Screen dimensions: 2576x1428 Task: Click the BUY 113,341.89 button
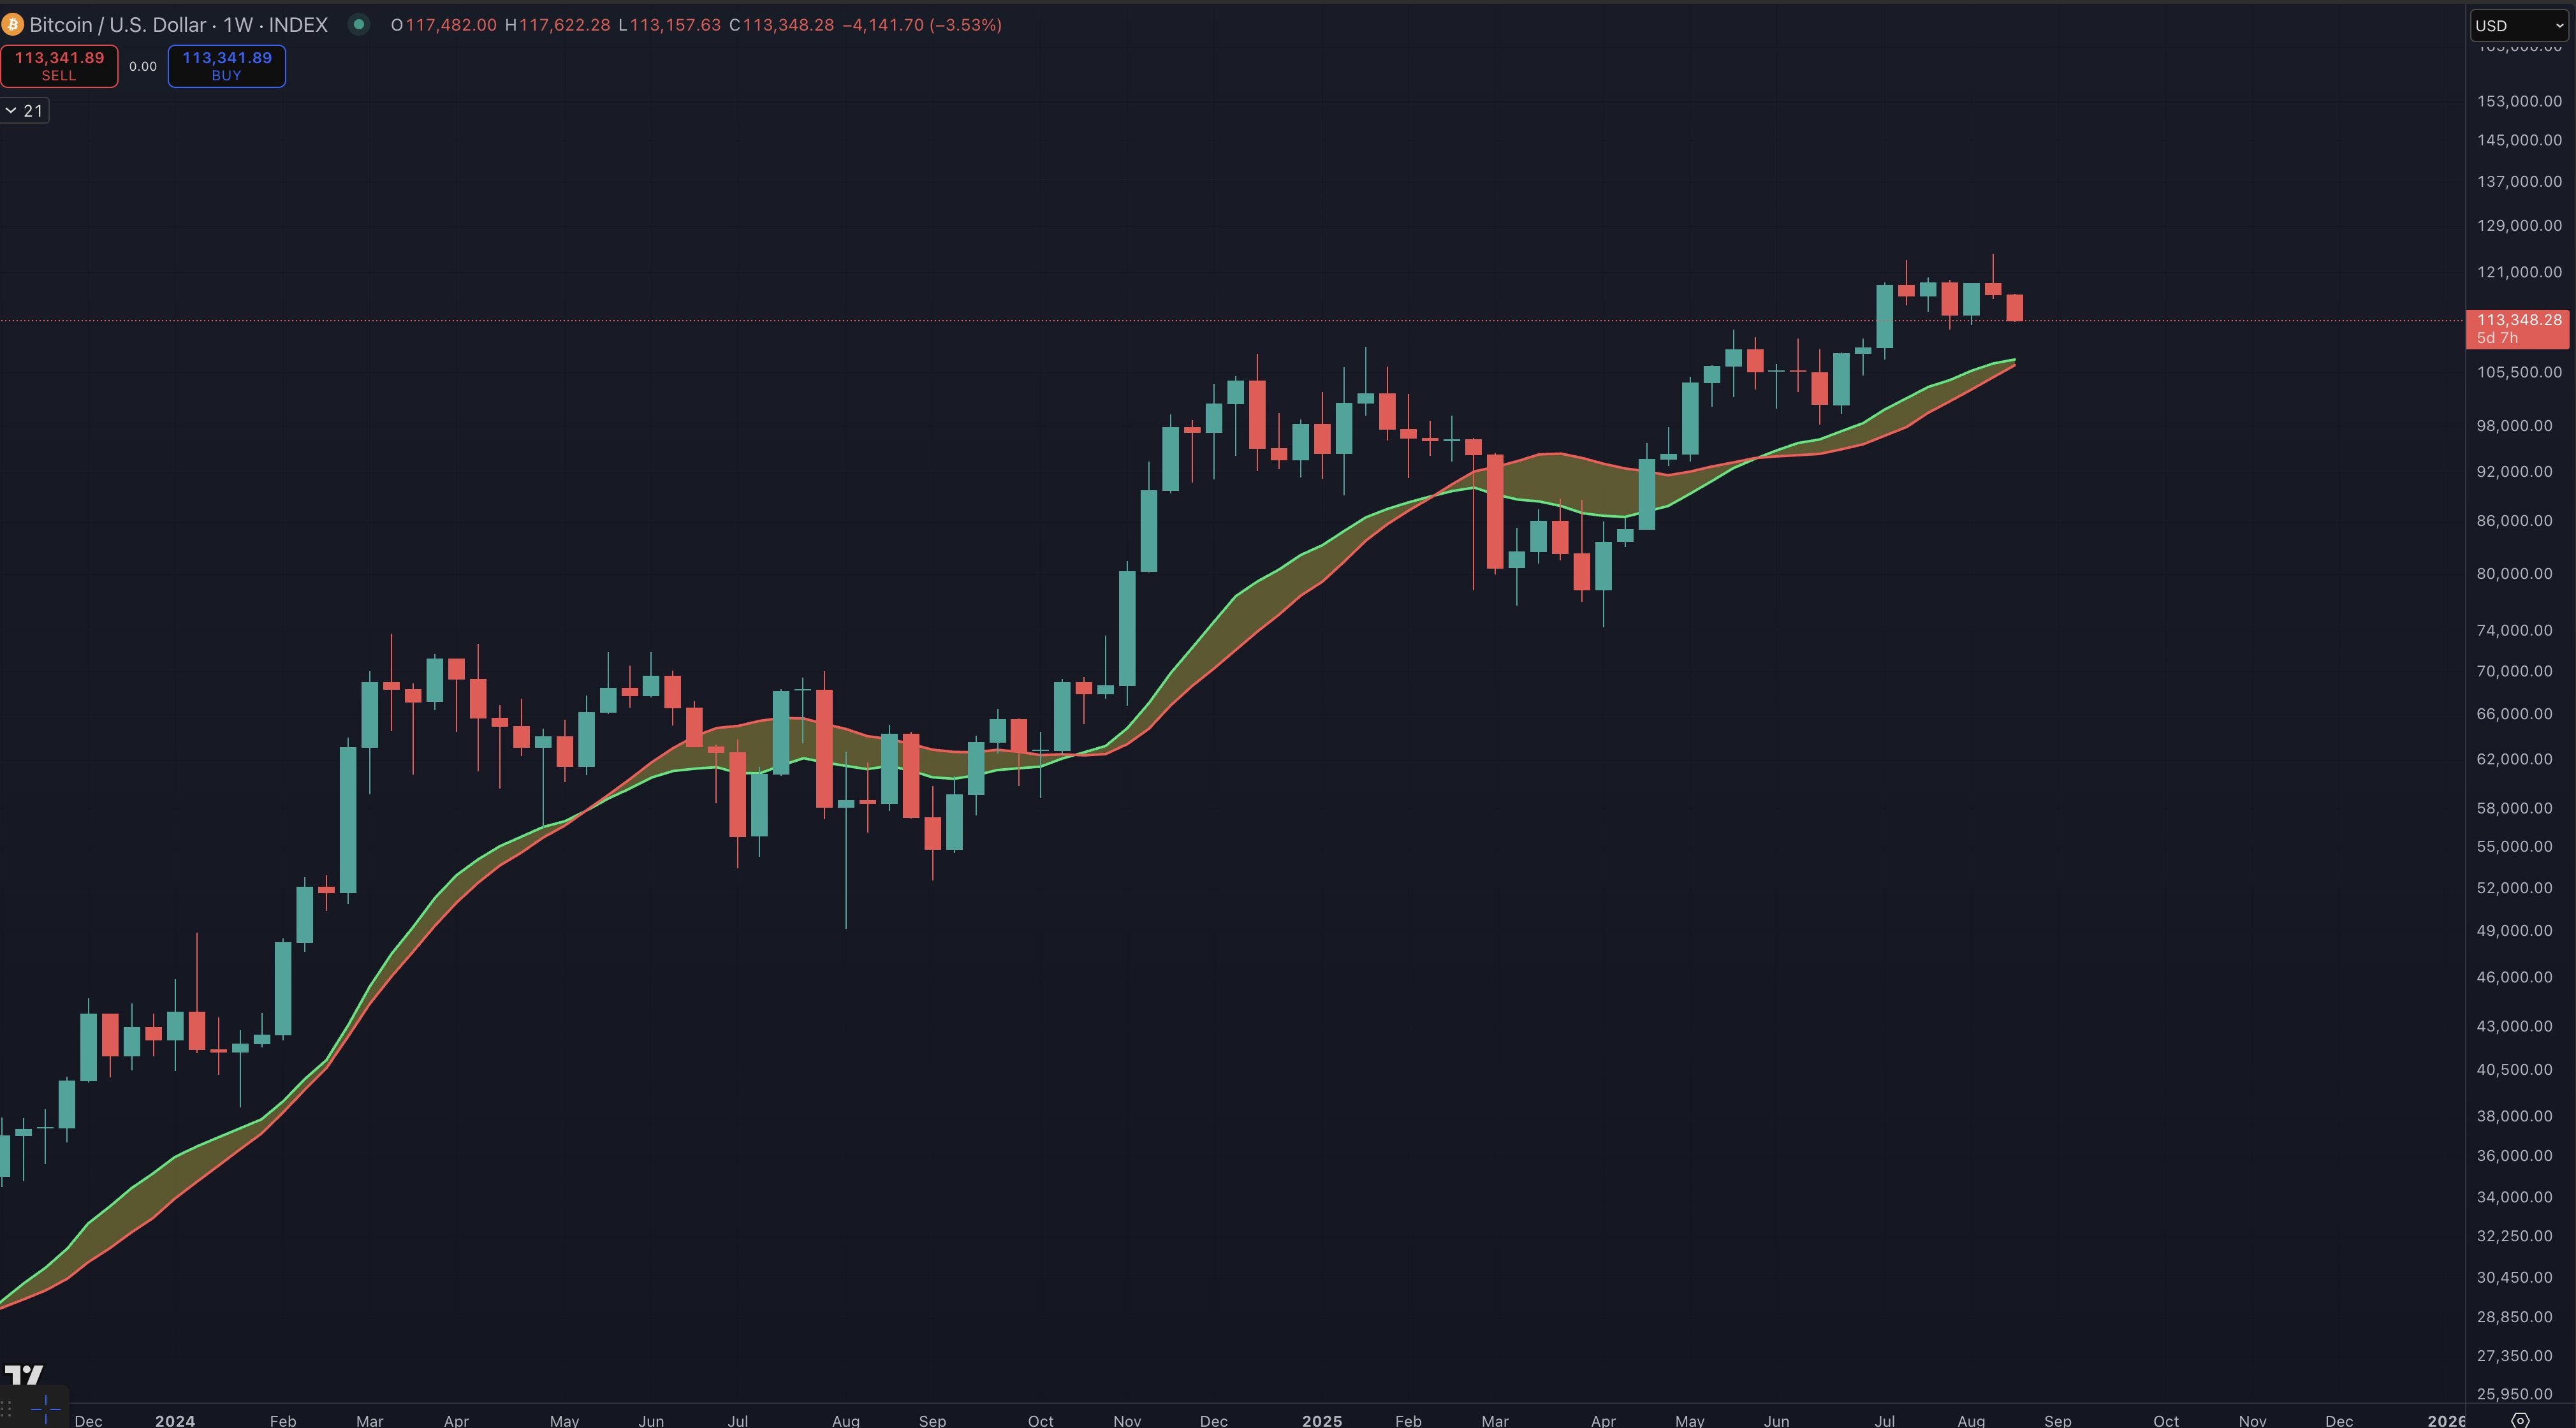(x=227, y=66)
